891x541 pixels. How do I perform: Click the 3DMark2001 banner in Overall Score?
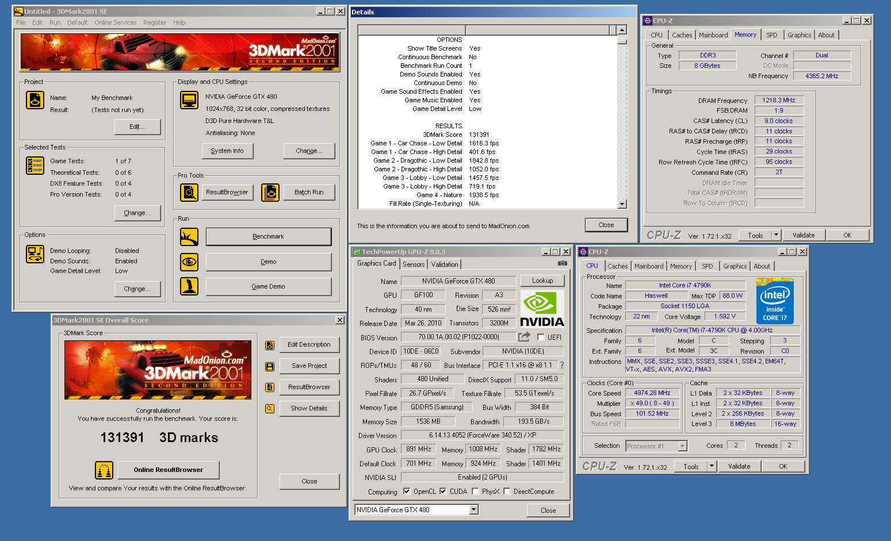click(x=158, y=370)
